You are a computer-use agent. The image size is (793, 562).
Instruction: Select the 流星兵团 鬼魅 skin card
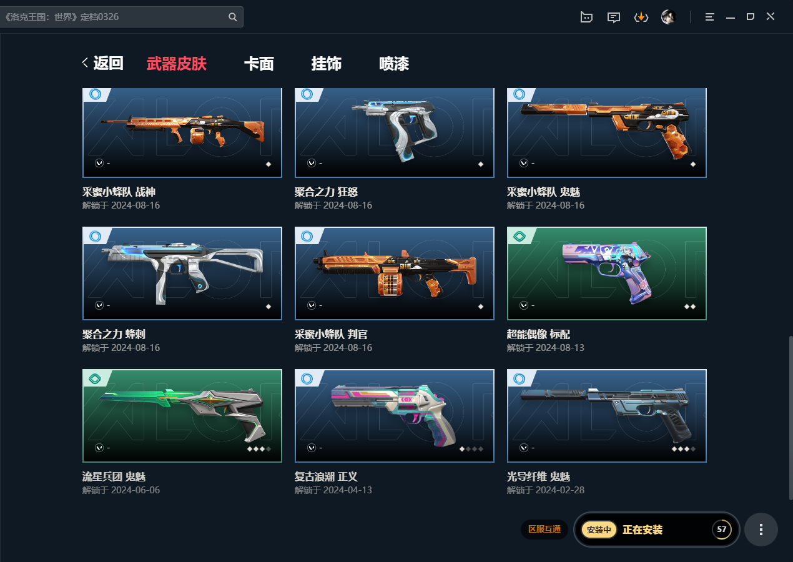click(182, 416)
